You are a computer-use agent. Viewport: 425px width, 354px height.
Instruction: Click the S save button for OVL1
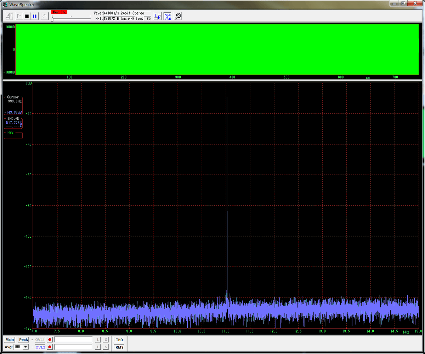point(106,340)
